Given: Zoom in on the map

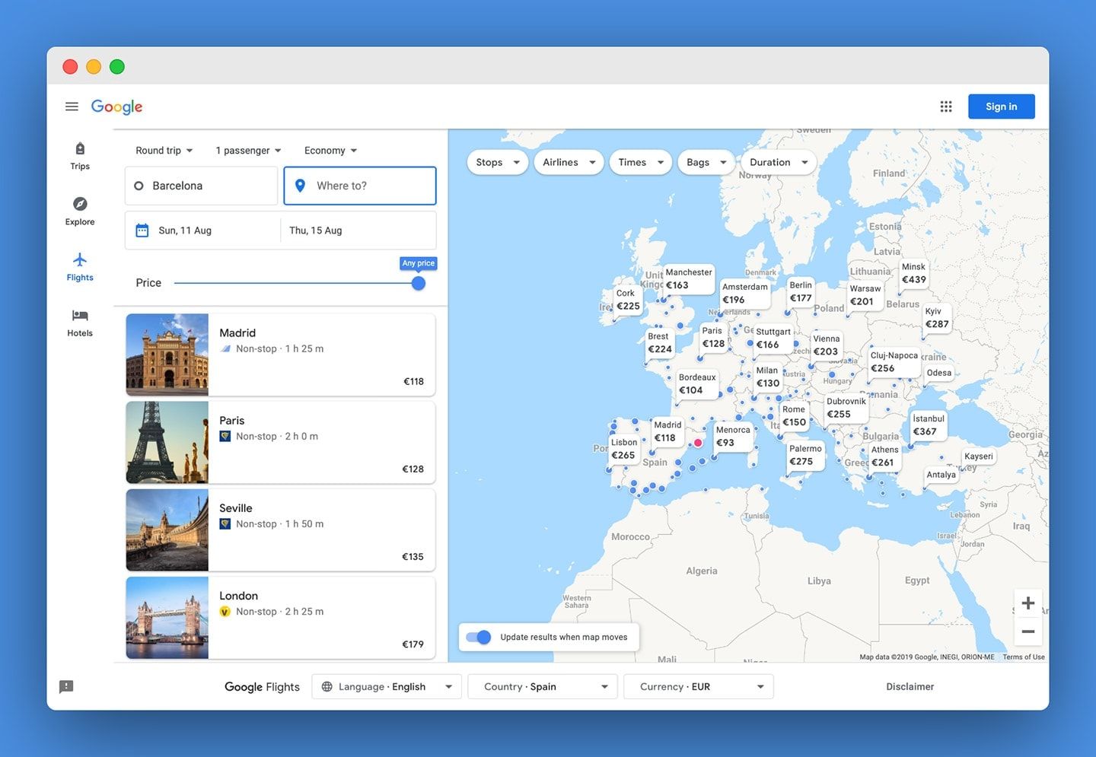Looking at the screenshot, I should pos(1027,603).
